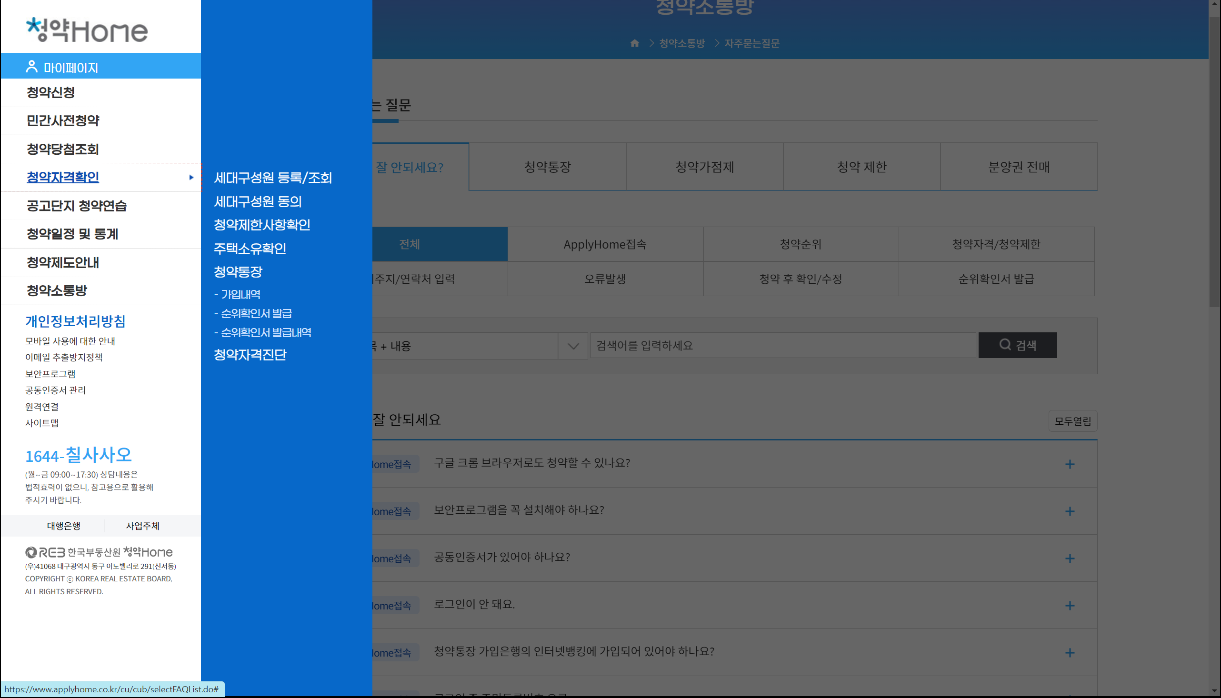The height and width of the screenshot is (698, 1221).
Task: Open 마이페이지 via the person icon
Action: [x=31, y=67]
